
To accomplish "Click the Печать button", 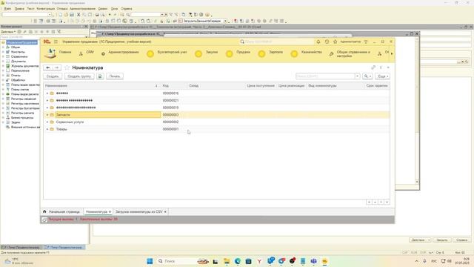I will click(x=115, y=76).
